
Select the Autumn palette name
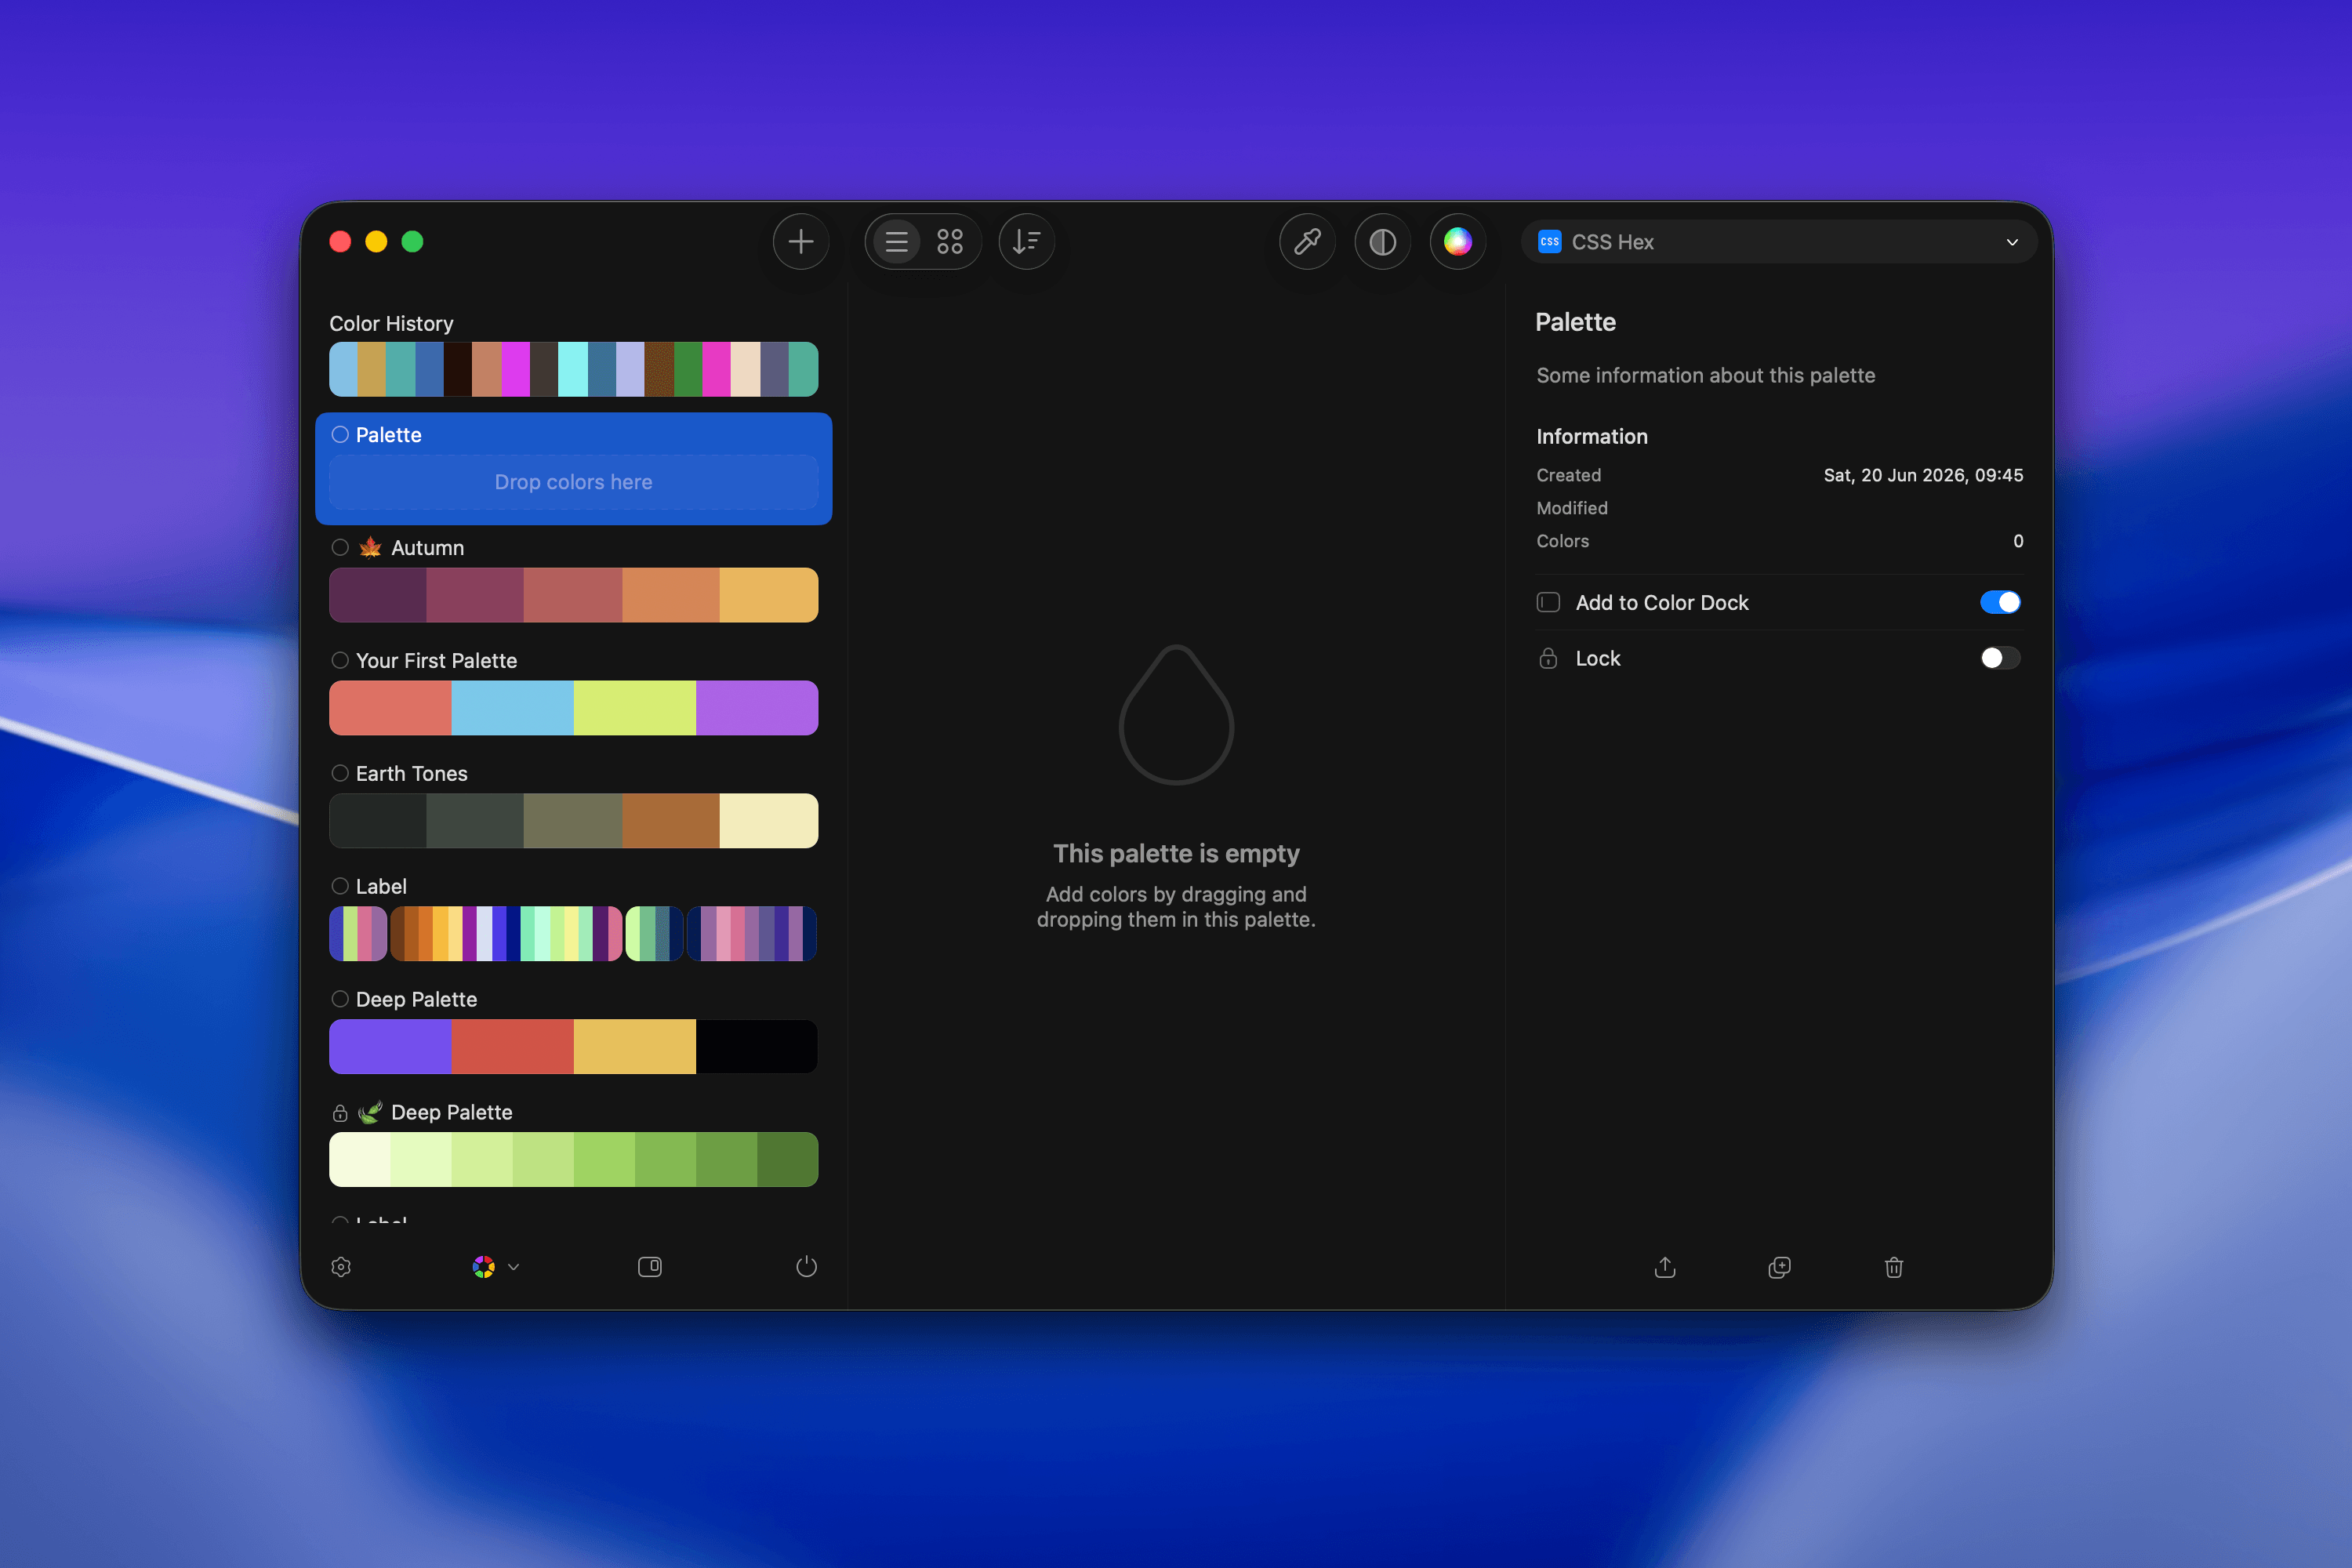click(427, 548)
